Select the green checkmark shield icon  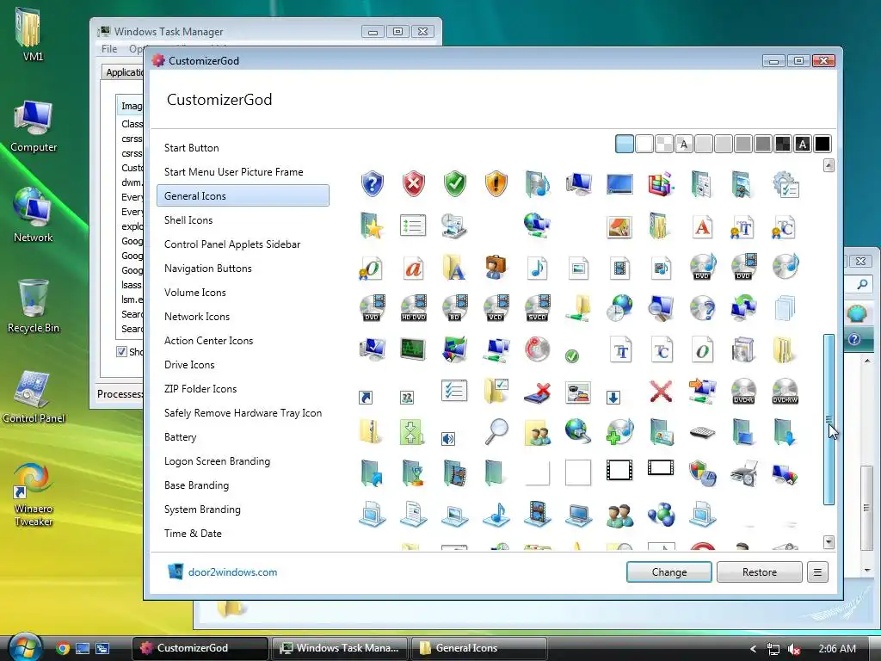point(454,184)
